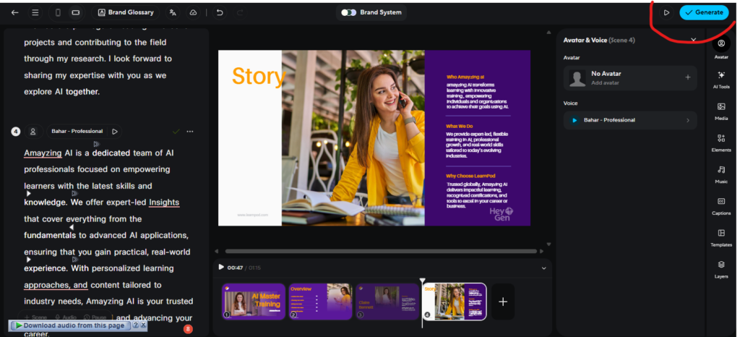740x337 pixels.
Task: Close the download audio bar
Action: pyautogui.click(x=143, y=325)
